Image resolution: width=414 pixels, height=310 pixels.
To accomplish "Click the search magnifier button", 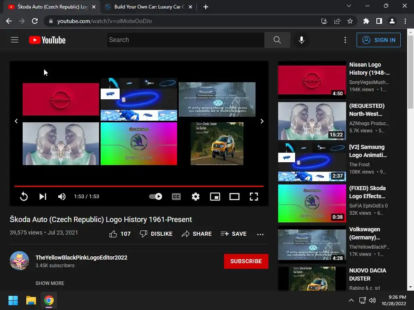I will click(277, 40).
